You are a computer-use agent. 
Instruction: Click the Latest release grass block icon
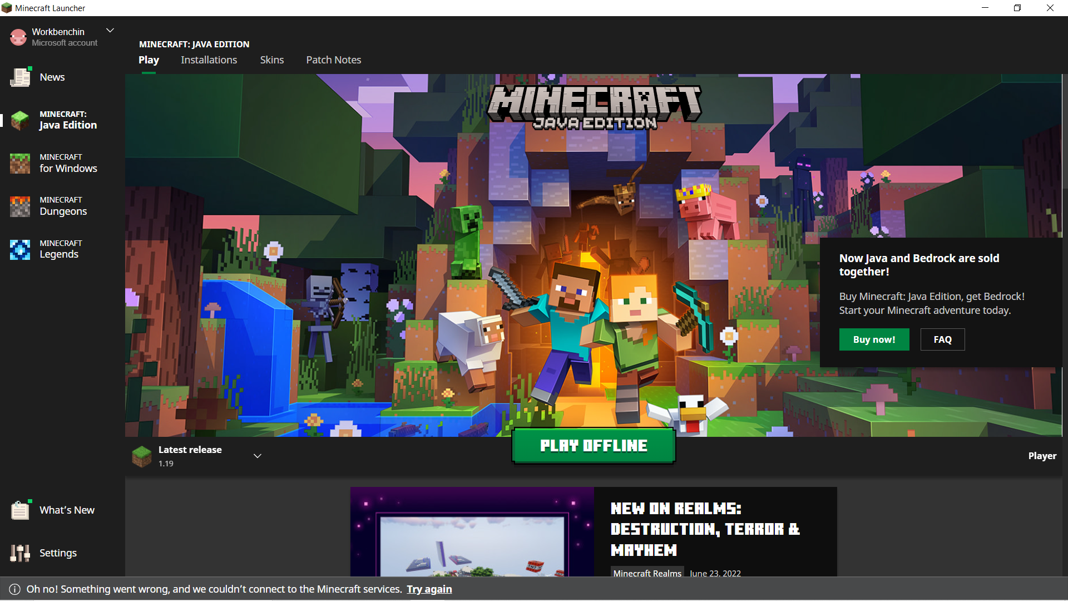pyautogui.click(x=141, y=456)
